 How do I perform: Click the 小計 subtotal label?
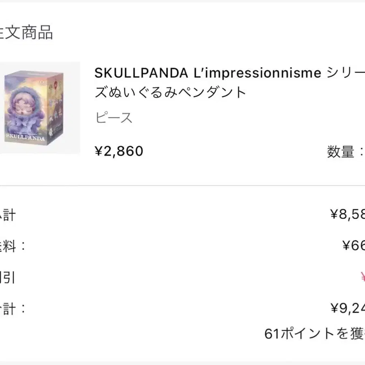click(7, 214)
